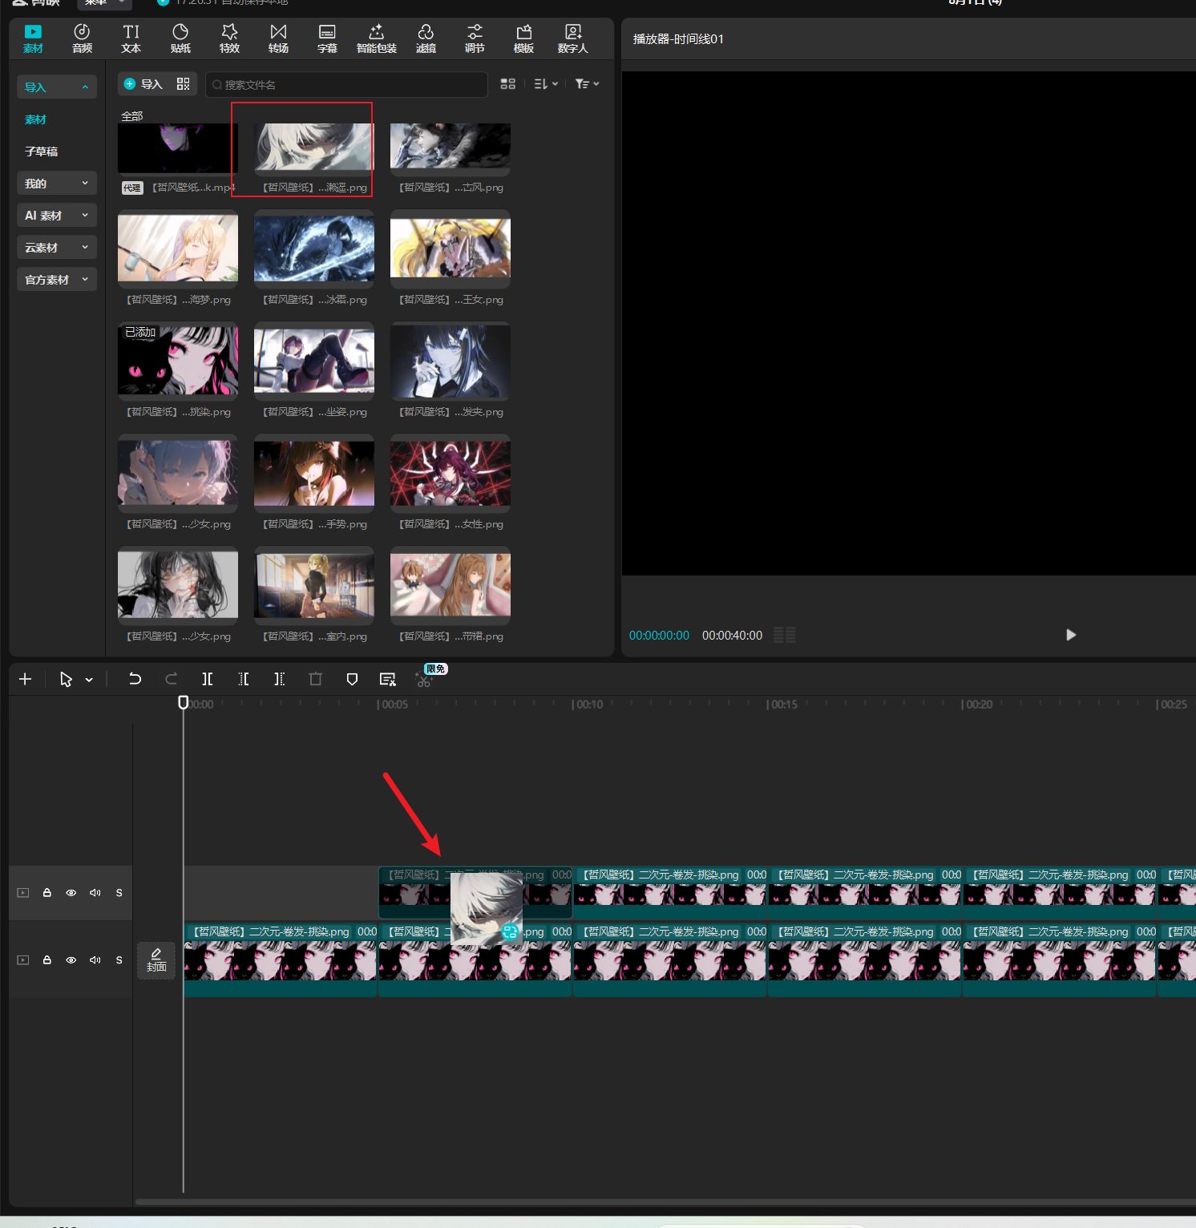Click the player's grid layout icon
The height and width of the screenshot is (1228, 1196).
pos(785,635)
